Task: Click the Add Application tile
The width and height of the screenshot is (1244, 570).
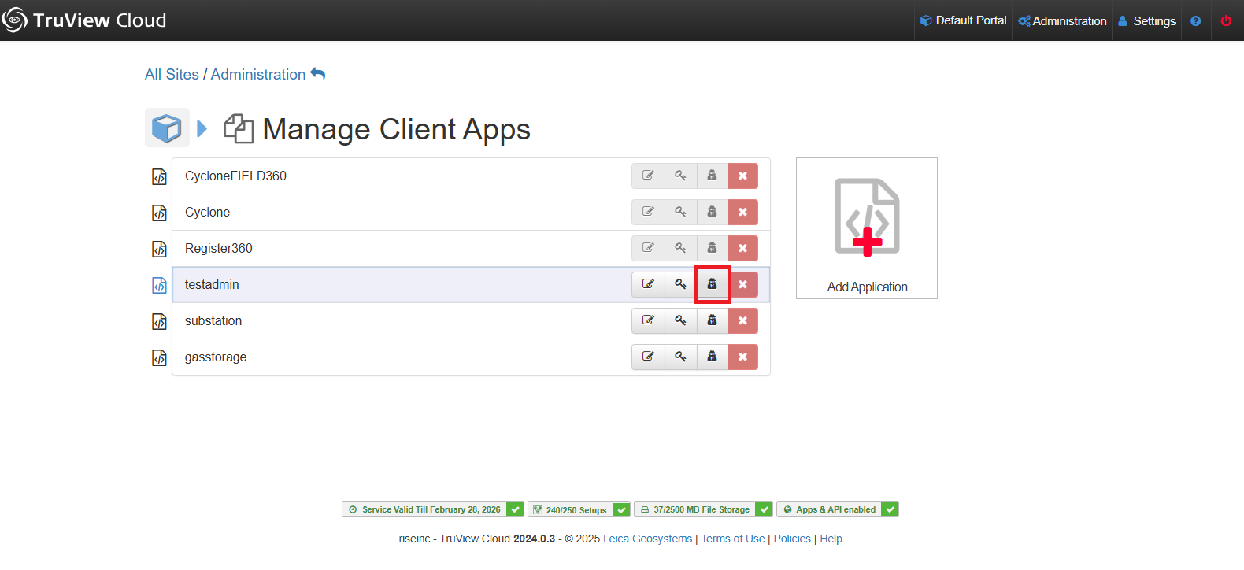Action: 867,228
